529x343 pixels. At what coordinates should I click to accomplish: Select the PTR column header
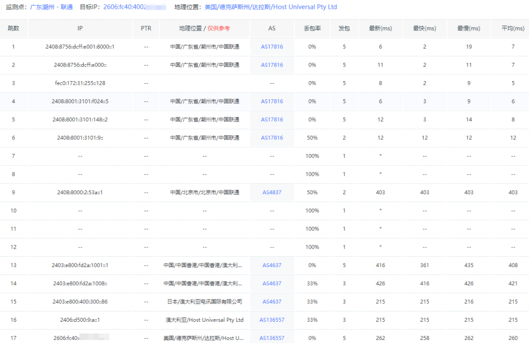pos(146,28)
